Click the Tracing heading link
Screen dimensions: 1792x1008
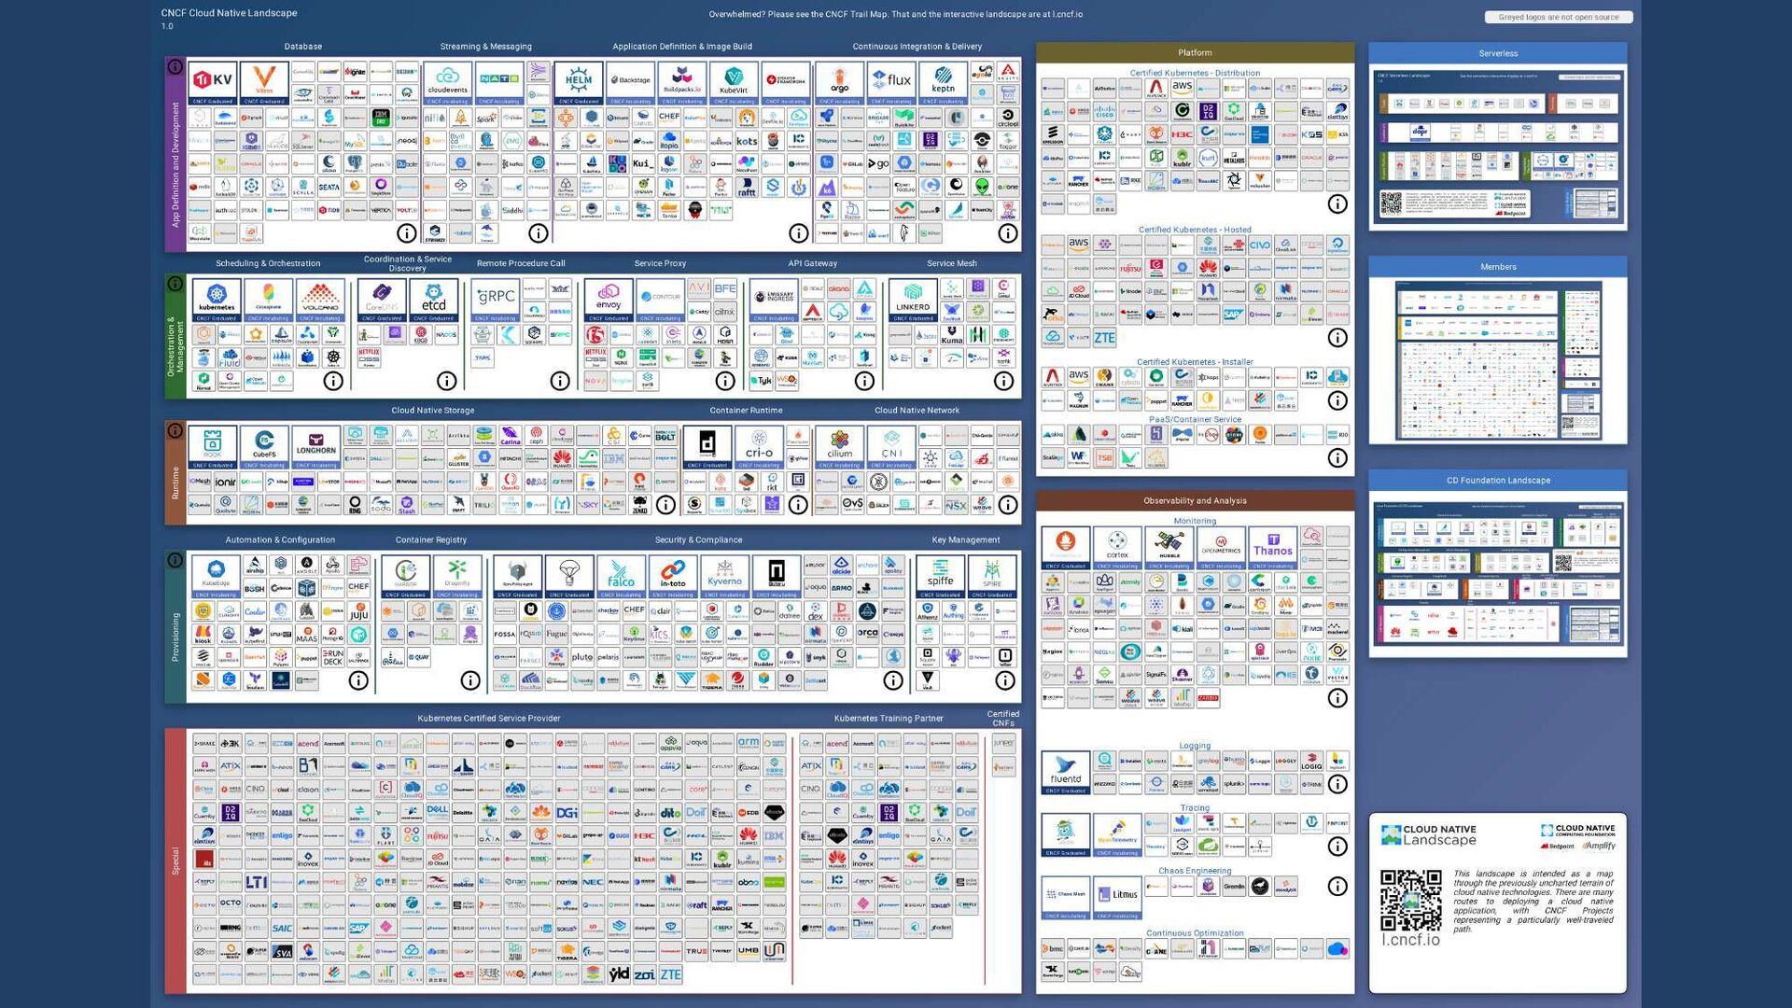click(x=1195, y=808)
